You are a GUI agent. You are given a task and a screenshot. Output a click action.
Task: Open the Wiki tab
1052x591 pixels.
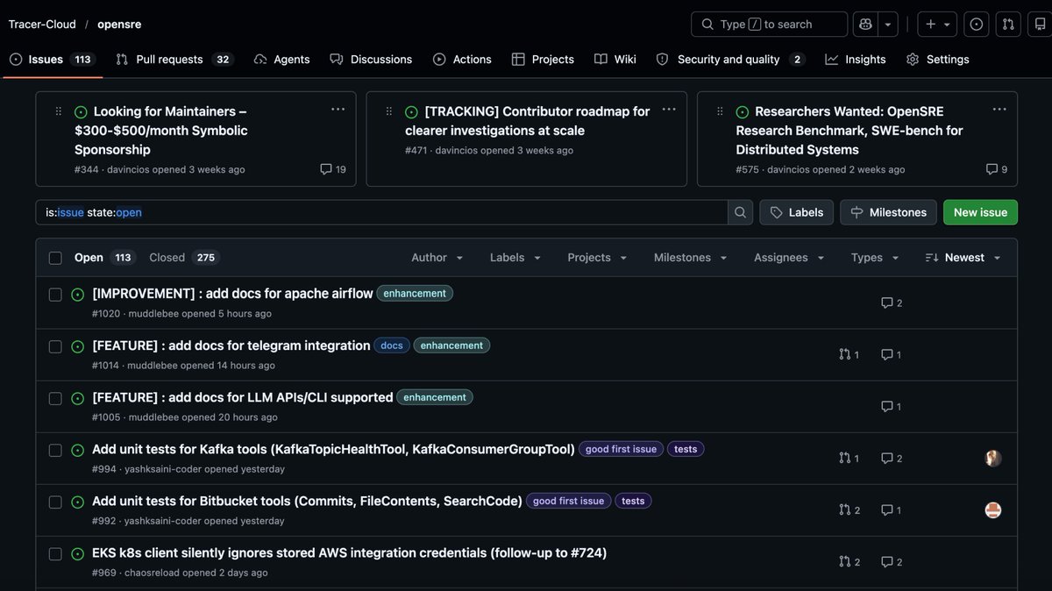(615, 60)
